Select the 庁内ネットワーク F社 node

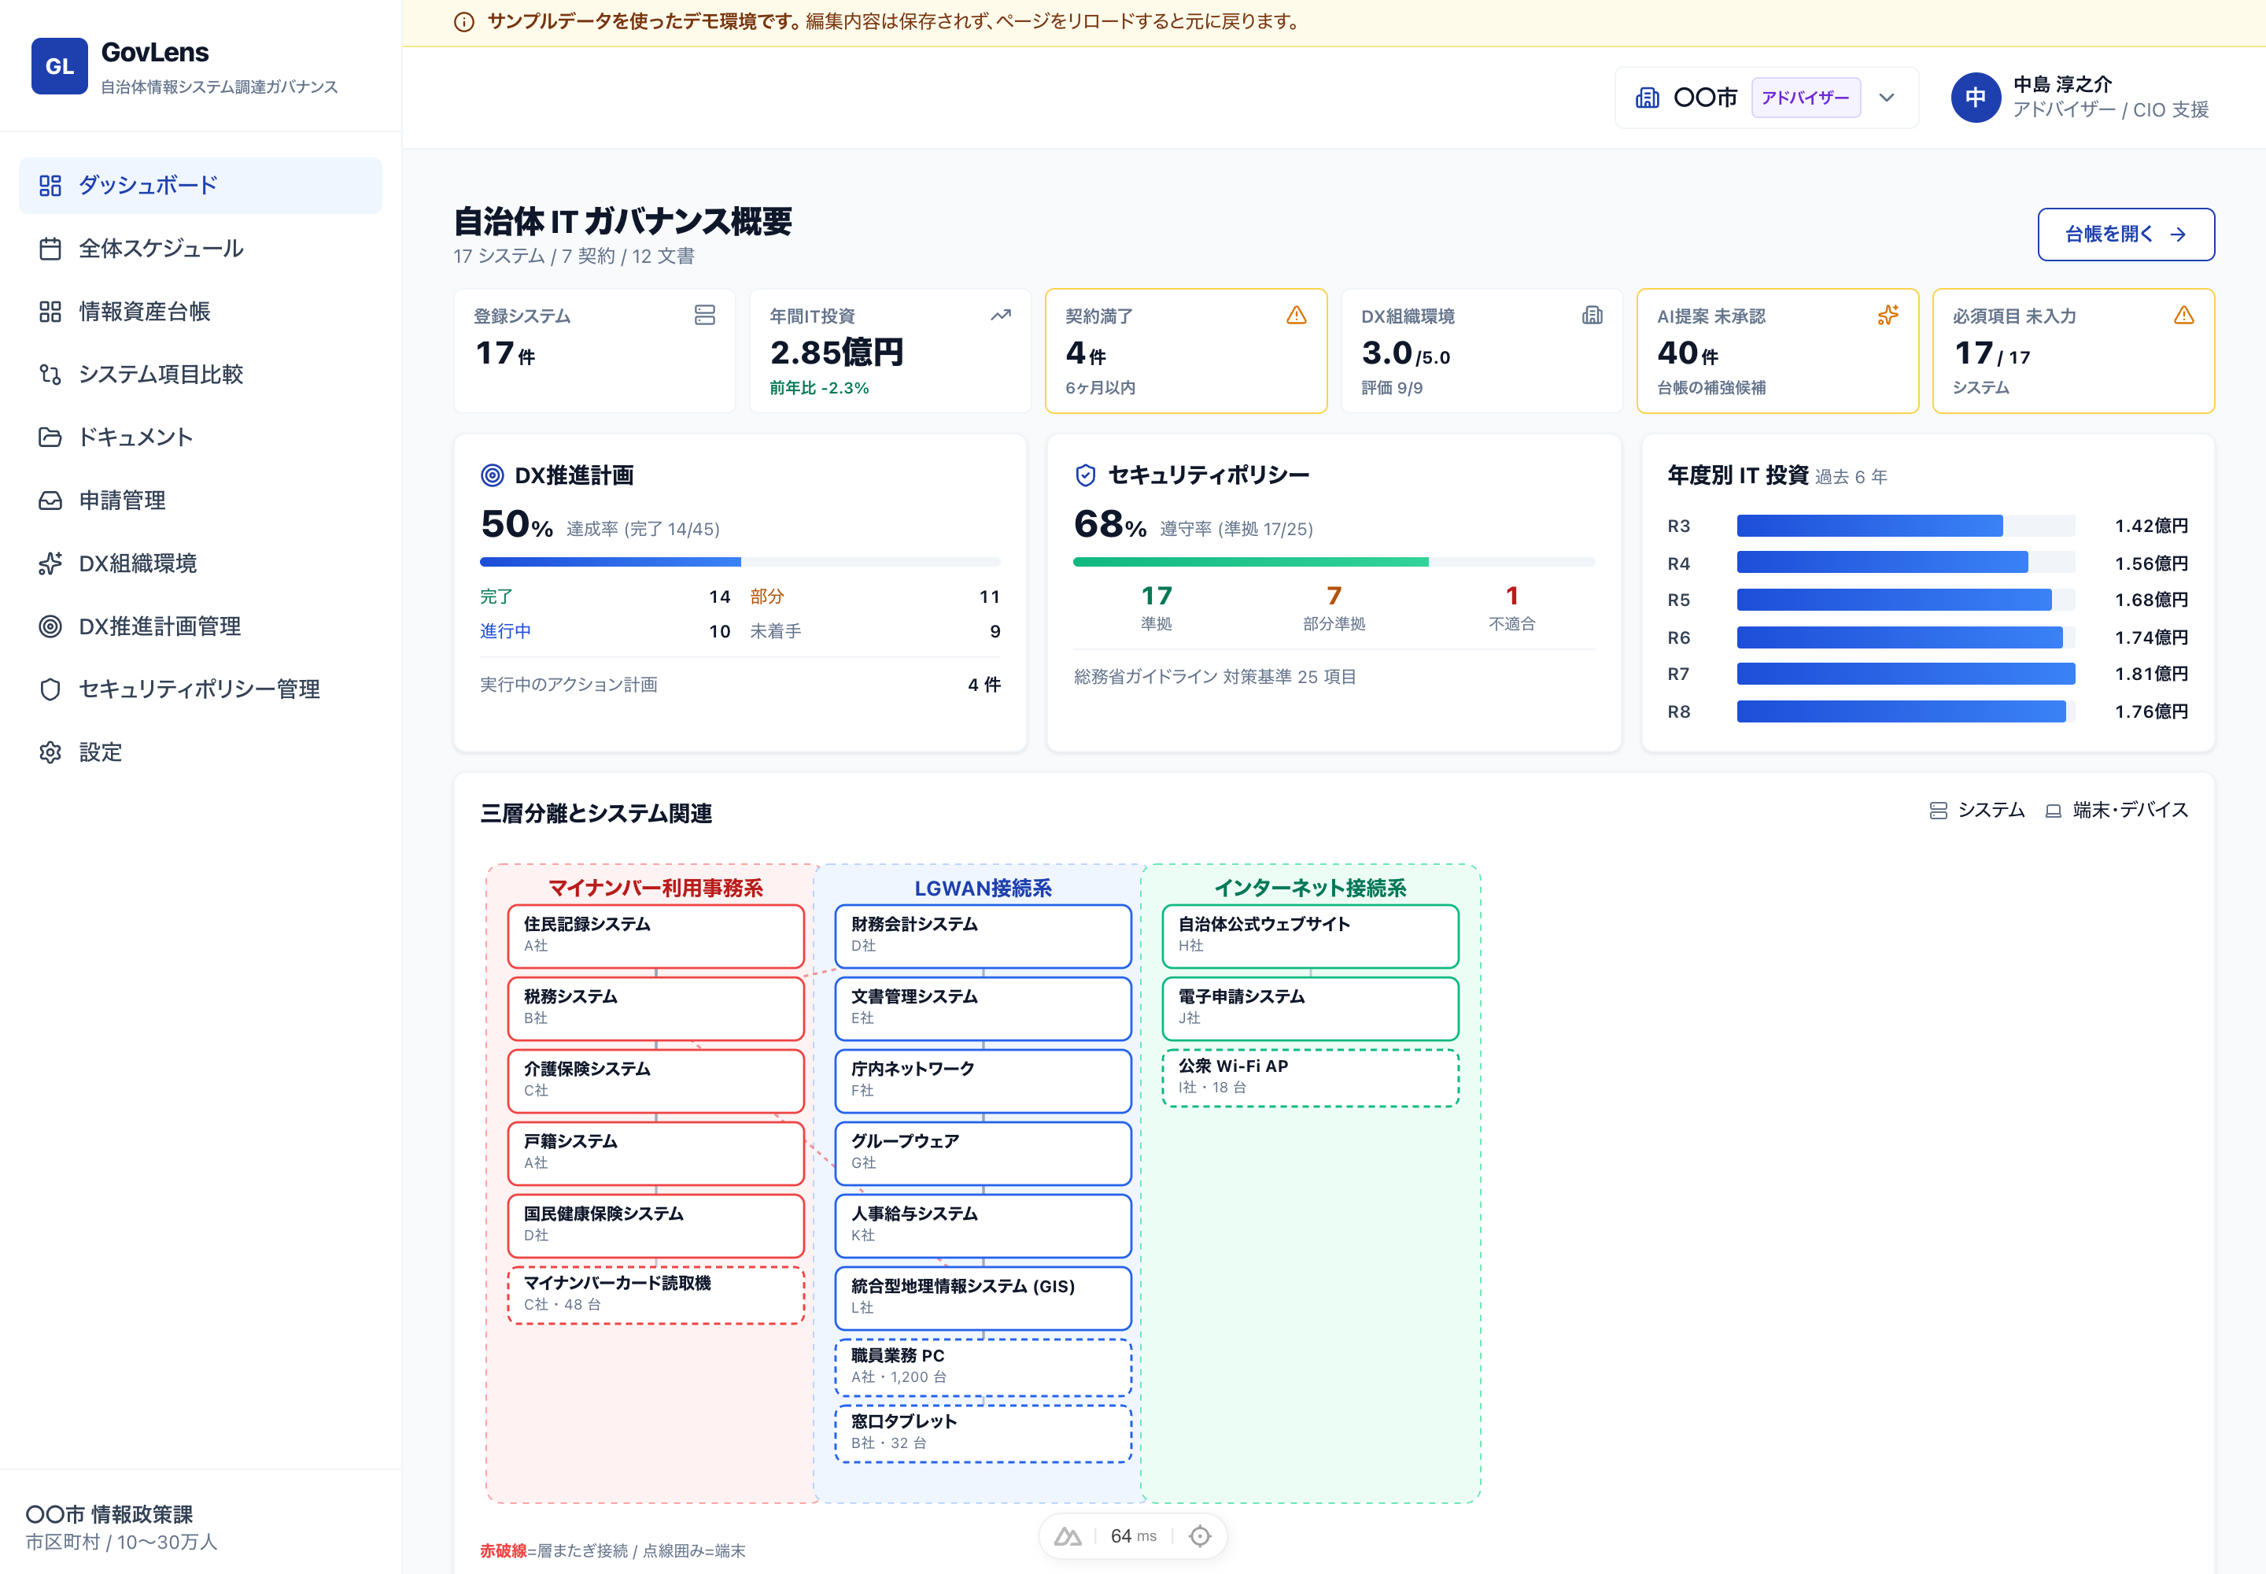[x=984, y=1081]
